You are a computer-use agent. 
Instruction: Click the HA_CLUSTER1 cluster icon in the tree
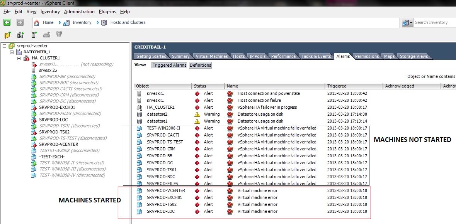[26, 58]
